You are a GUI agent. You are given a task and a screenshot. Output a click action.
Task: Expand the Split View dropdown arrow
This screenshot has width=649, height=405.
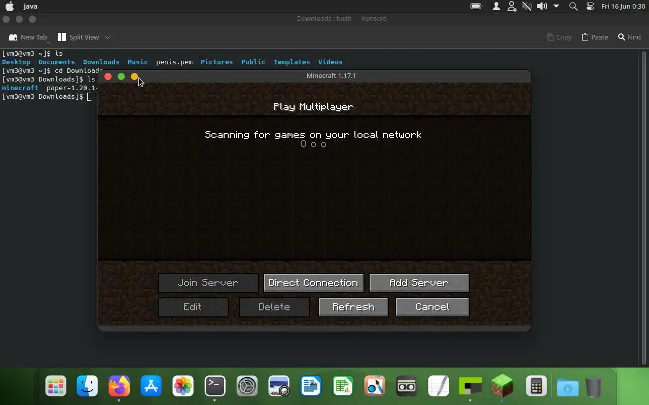pyautogui.click(x=107, y=37)
